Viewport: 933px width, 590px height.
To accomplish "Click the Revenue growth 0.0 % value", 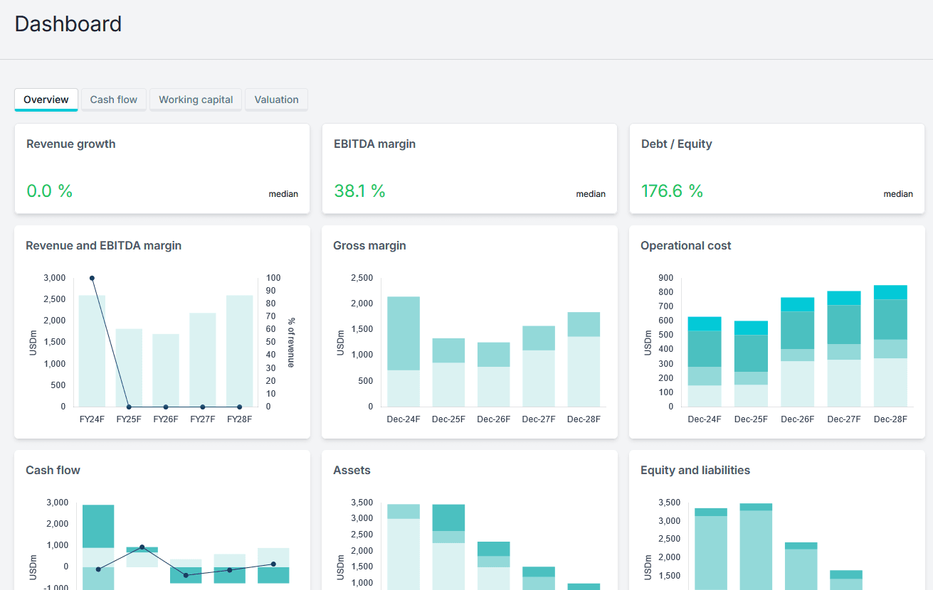I will point(50,191).
